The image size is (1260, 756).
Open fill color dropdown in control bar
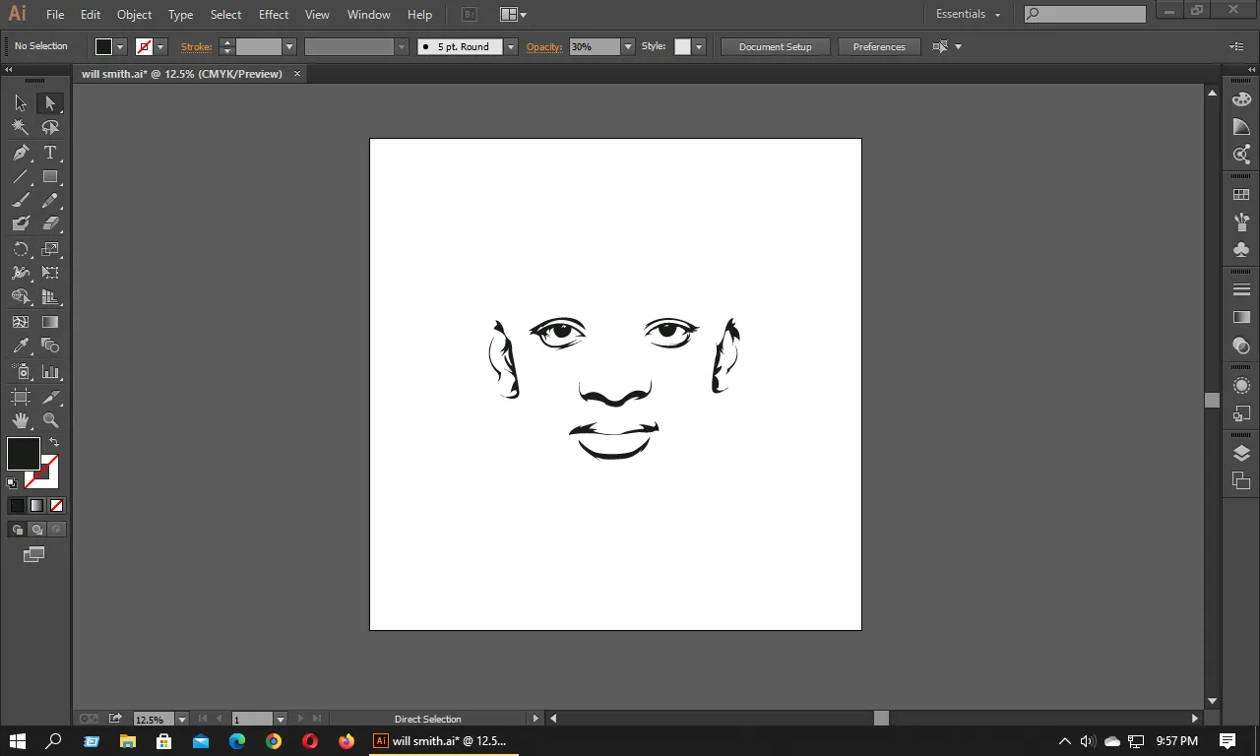pyautogui.click(x=121, y=46)
